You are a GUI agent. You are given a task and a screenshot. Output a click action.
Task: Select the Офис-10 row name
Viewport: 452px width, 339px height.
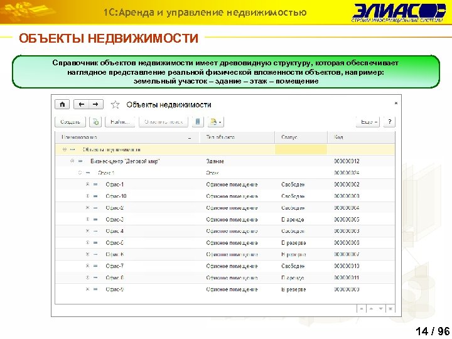click(116, 196)
